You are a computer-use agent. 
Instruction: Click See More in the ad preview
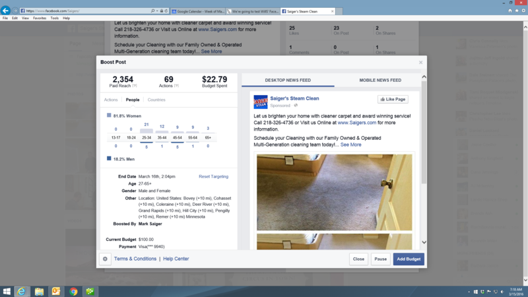coord(350,145)
